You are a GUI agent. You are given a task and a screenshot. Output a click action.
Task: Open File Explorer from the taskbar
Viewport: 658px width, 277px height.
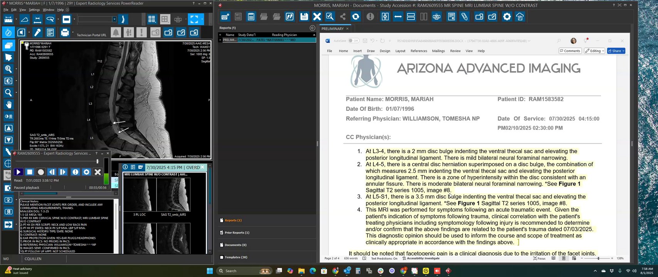coord(301,271)
